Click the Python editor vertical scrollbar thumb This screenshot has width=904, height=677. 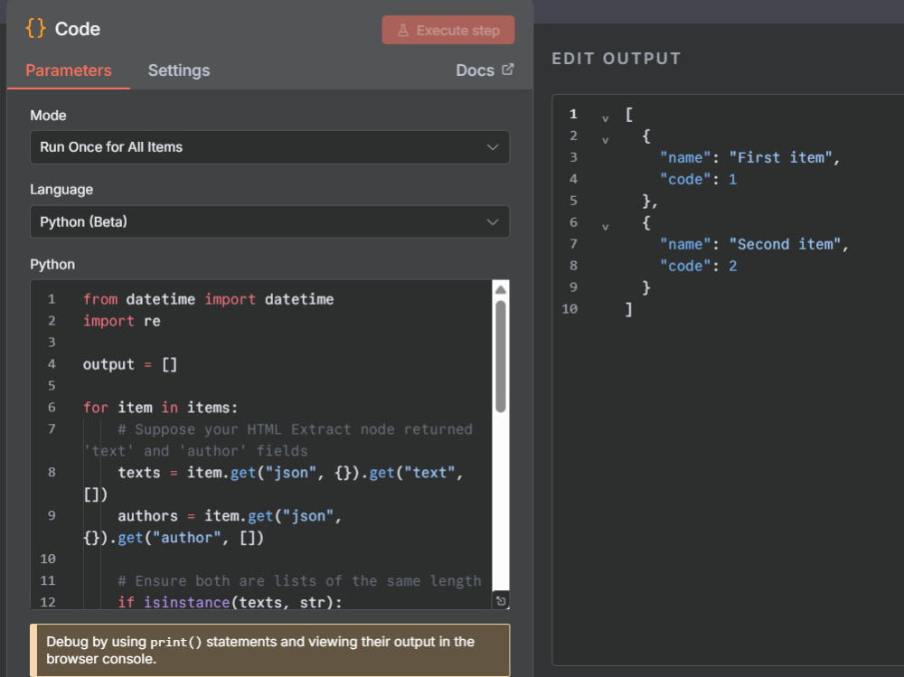[501, 356]
